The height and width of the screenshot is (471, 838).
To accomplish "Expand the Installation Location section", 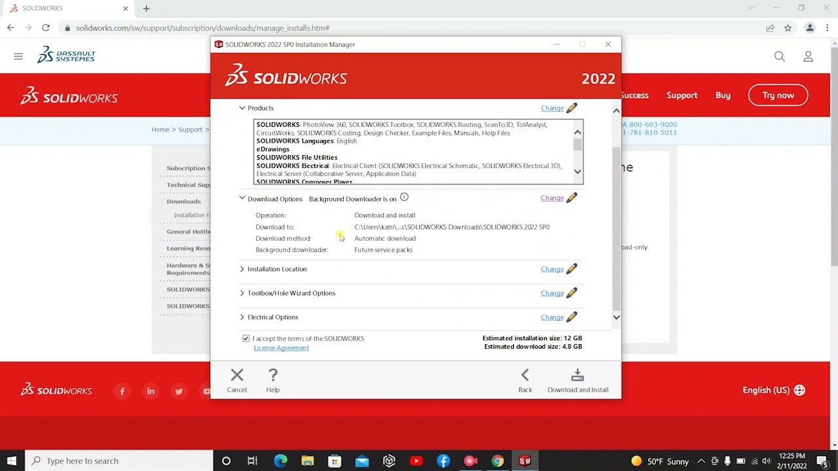I will [x=242, y=269].
